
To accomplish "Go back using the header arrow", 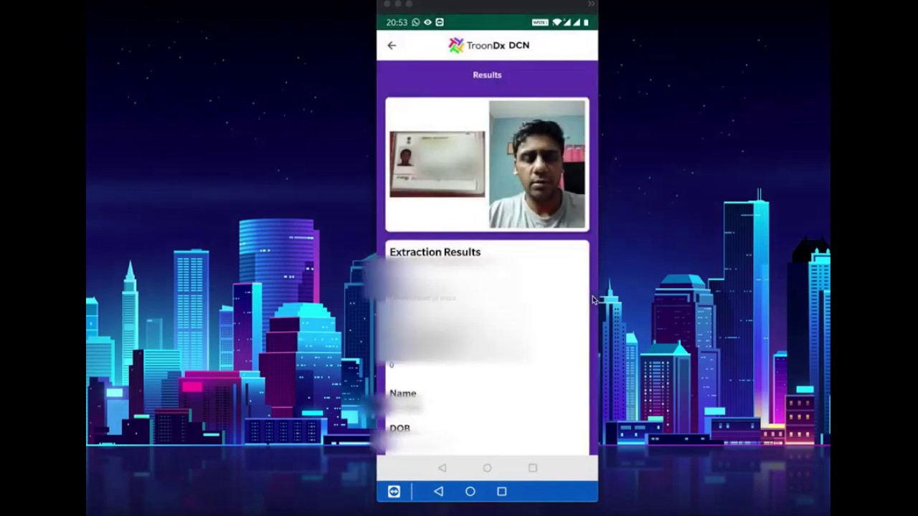I will [392, 45].
